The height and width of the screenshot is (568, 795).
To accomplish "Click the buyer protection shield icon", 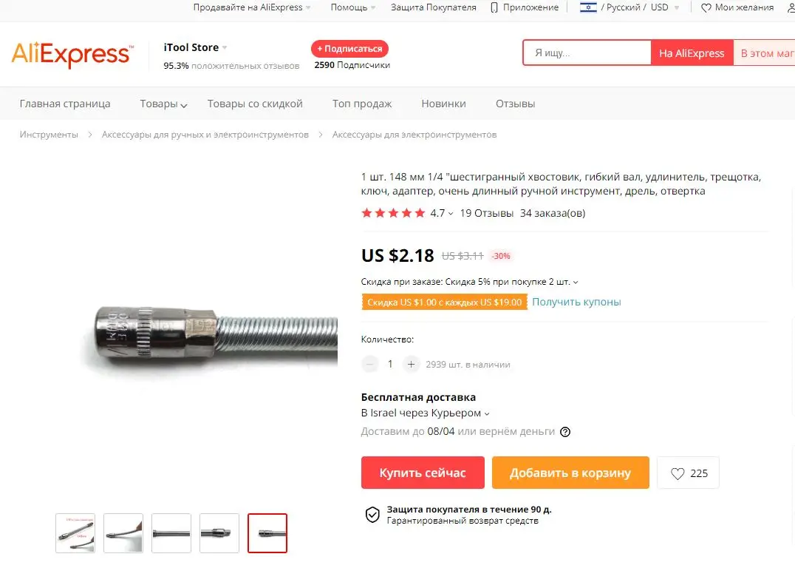I will click(x=372, y=514).
